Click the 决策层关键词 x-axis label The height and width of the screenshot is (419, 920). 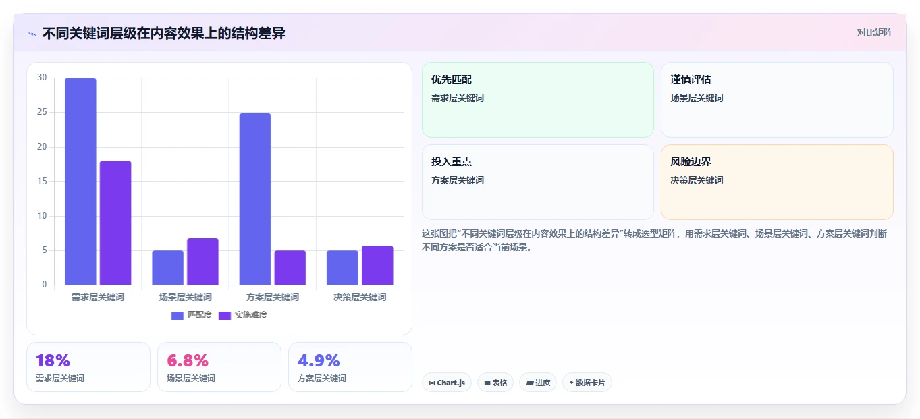point(360,297)
